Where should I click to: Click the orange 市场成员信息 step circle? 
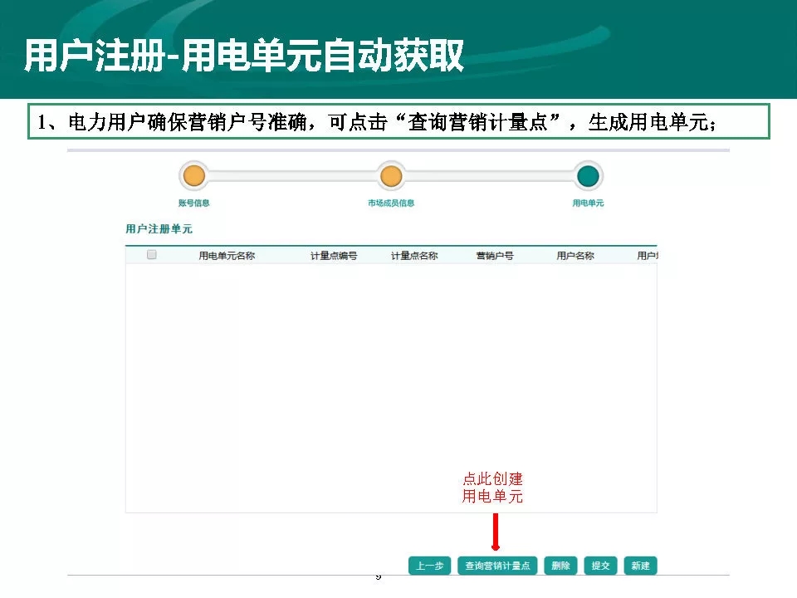tap(391, 176)
